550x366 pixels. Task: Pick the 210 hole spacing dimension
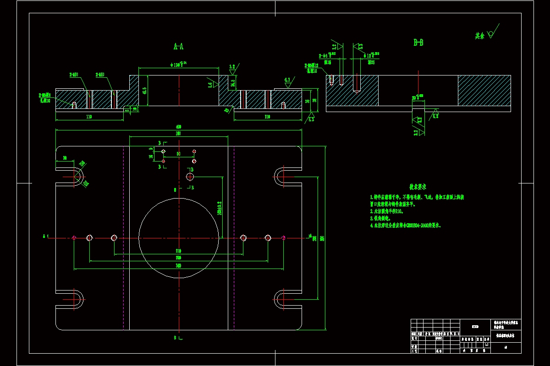tap(178, 251)
